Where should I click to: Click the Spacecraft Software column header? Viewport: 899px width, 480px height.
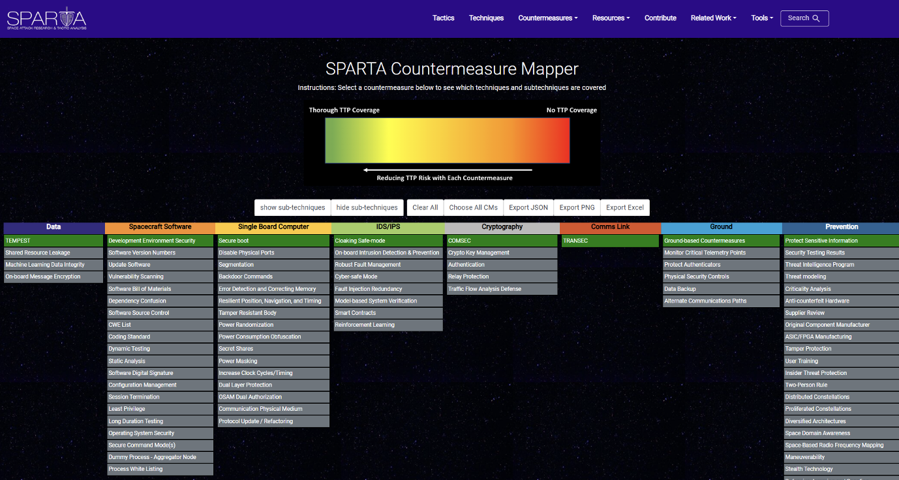pyautogui.click(x=160, y=227)
